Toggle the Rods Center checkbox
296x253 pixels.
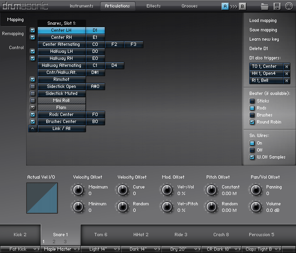coord(33,115)
